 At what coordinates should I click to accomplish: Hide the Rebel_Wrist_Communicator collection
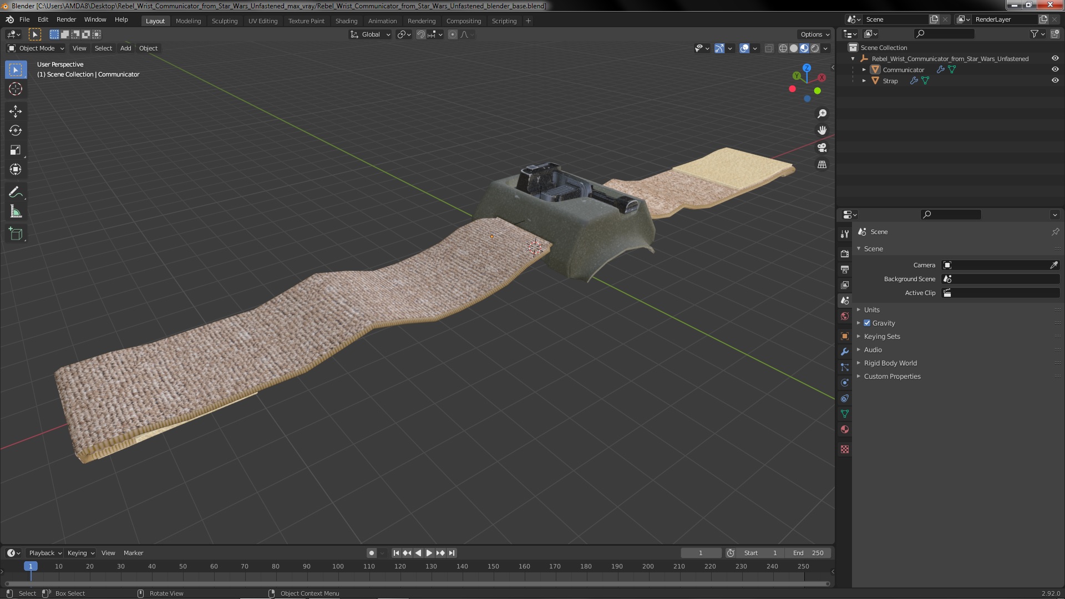1055,58
